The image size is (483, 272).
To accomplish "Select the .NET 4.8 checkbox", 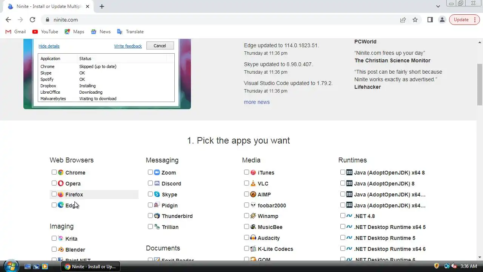I will 343,216.
